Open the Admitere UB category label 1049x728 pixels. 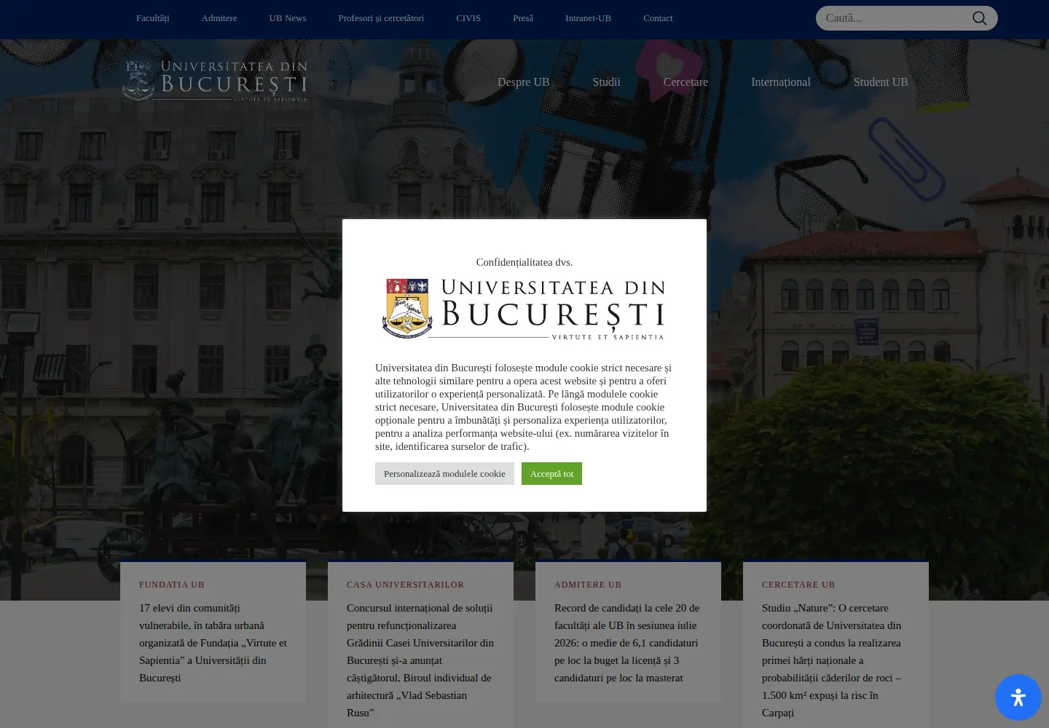coord(588,585)
